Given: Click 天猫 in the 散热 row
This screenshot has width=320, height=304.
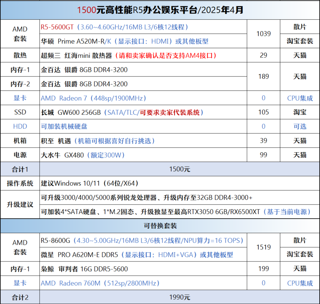Looking at the screenshot, I should coord(300,55).
